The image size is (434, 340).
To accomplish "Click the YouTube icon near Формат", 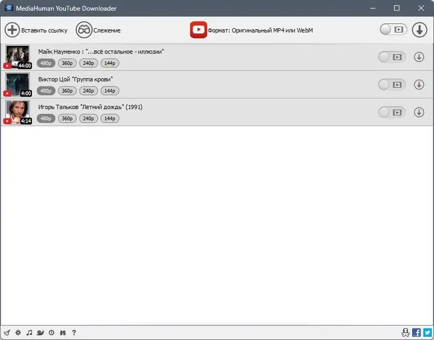I will coord(198,30).
